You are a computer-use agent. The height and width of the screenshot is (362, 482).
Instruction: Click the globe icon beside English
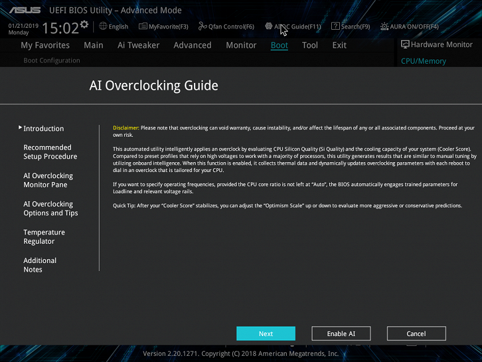click(x=103, y=26)
